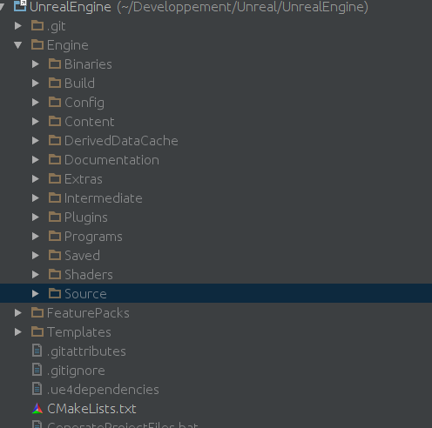Image resolution: width=432 pixels, height=428 pixels.
Task: Select the .gitignore file name
Action: 76,371
